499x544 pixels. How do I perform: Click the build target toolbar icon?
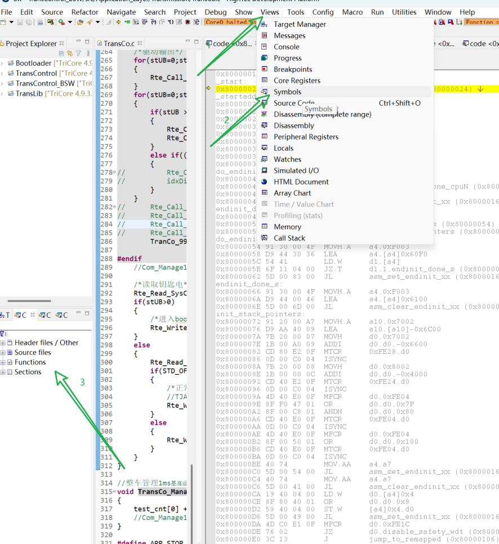(x=51, y=22)
